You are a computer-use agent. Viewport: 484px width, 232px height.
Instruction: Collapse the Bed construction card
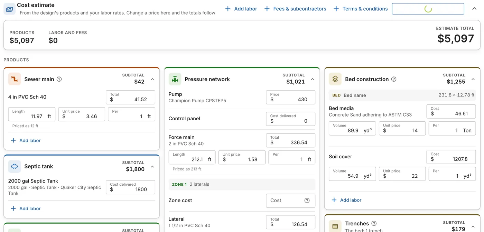(x=473, y=80)
